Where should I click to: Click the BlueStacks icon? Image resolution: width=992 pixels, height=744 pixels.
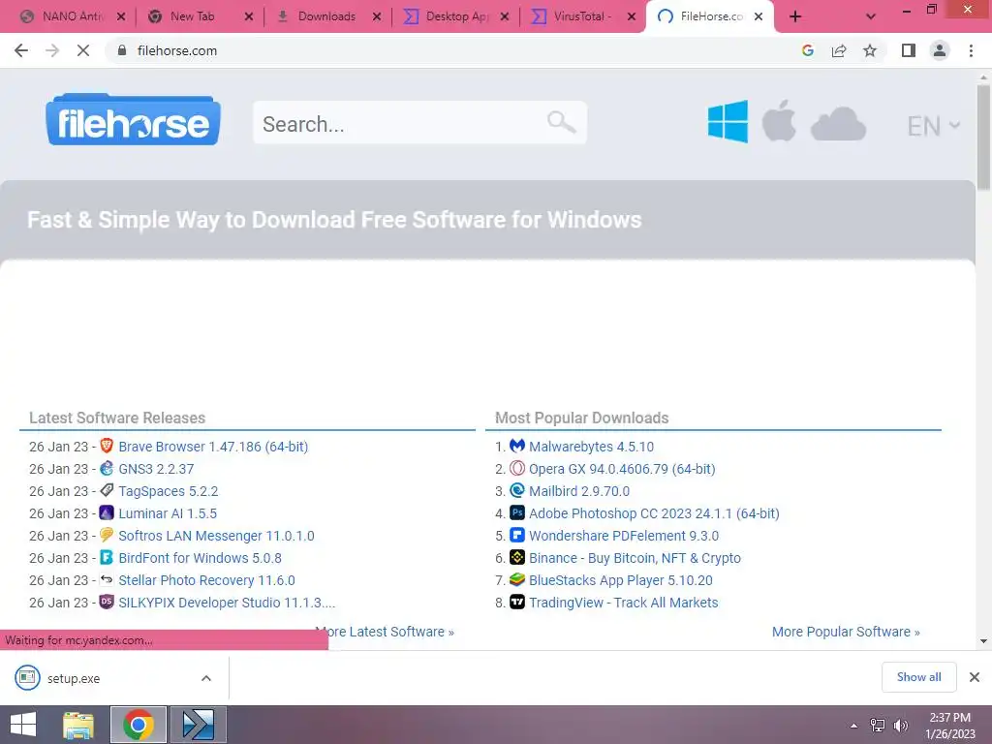tap(517, 579)
